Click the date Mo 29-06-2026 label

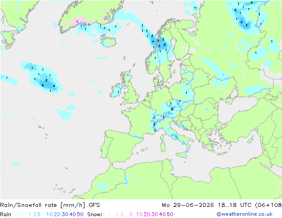[188, 205]
